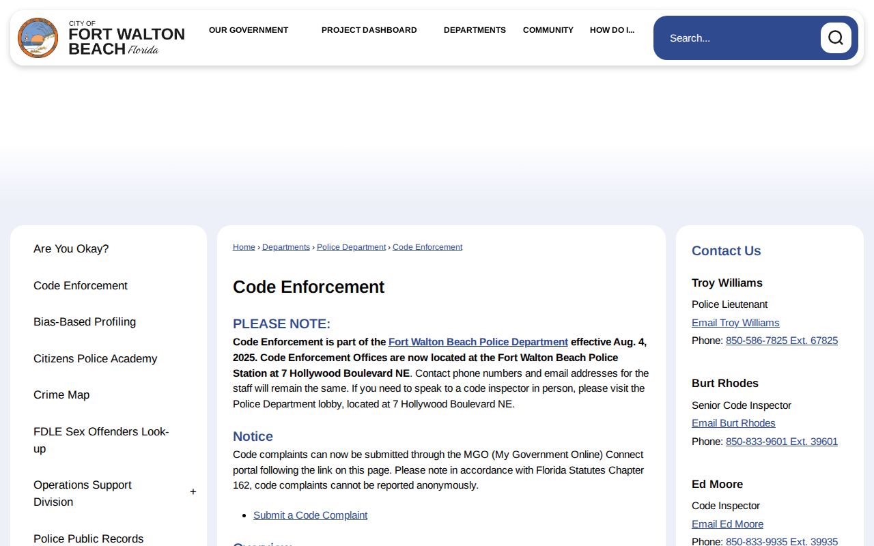This screenshot has width=874, height=546.
Task: Click Burt Rhodes phone number link
Action: 782,442
